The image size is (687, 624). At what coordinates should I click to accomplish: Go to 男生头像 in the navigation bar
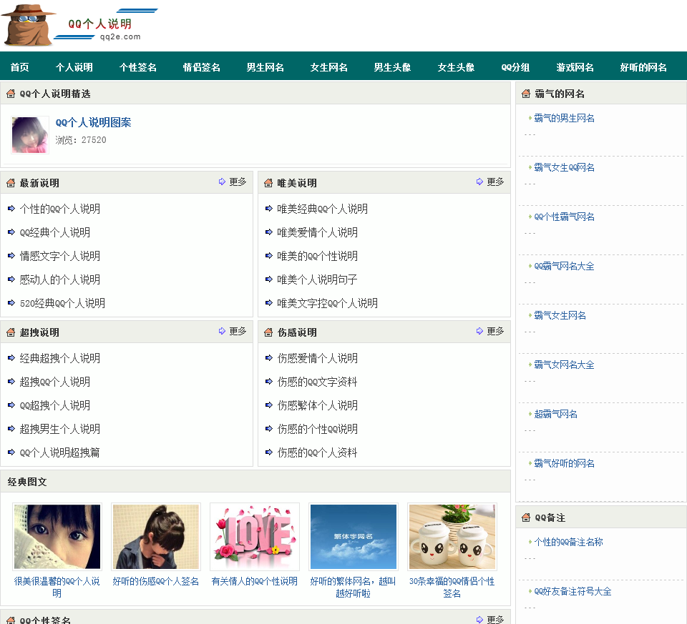tap(392, 67)
